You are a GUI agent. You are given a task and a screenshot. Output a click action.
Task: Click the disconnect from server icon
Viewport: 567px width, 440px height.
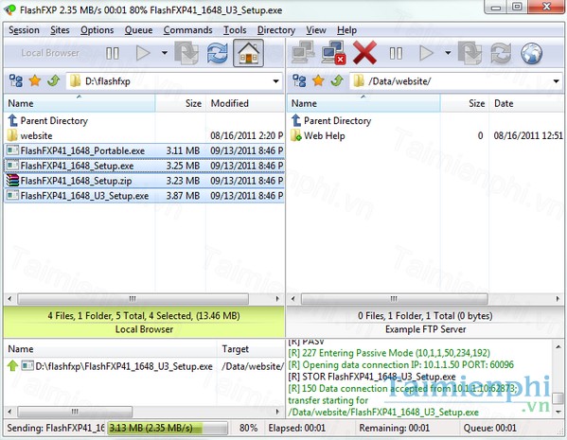click(333, 53)
